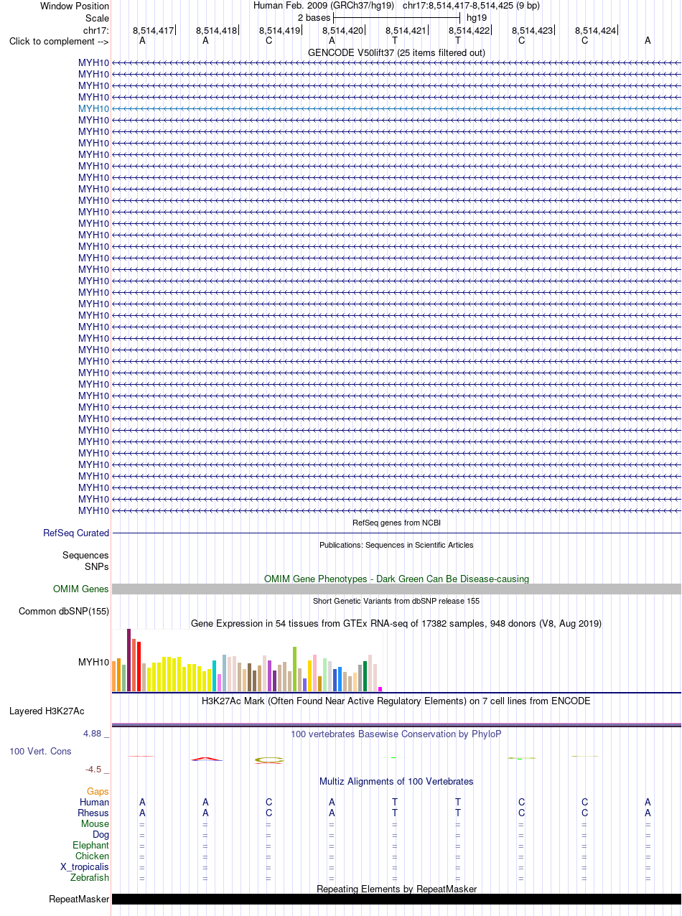Click the small magenta GTEx bar at end
The image size is (682, 916).
click(380, 689)
